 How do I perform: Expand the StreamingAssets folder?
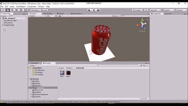click(x=31, y=95)
